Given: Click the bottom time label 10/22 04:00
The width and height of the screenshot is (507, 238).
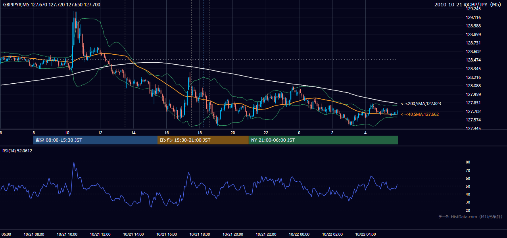Looking at the screenshot, I should click(365, 234).
